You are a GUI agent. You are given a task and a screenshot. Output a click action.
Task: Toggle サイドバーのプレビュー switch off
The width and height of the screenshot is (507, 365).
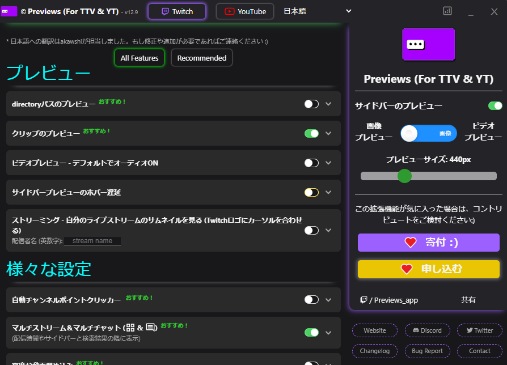tap(495, 105)
